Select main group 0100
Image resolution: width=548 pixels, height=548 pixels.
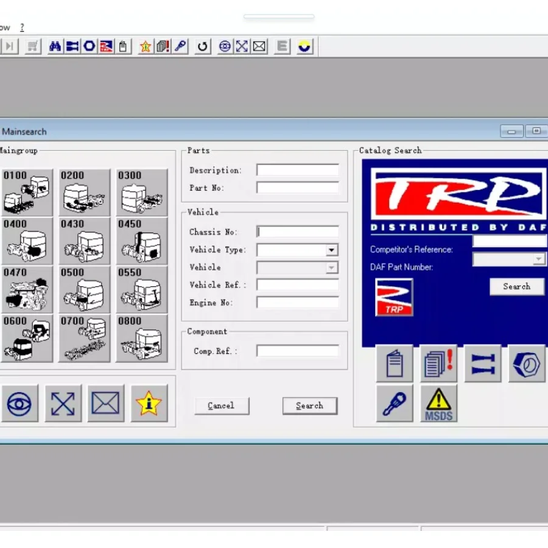[x=27, y=192]
